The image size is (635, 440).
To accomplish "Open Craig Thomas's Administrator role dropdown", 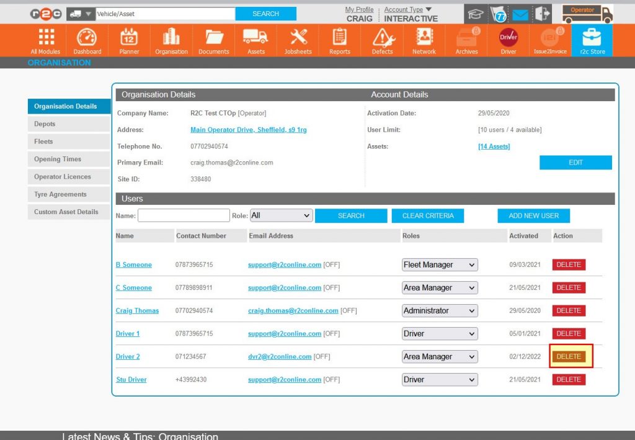I will [x=439, y=310].
